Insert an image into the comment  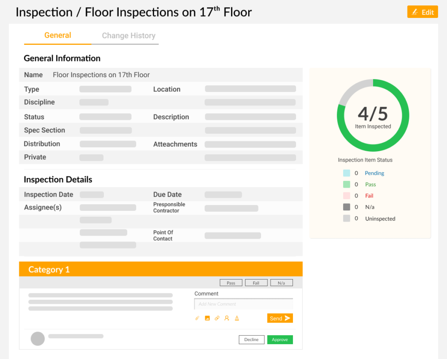coord(207,318)
